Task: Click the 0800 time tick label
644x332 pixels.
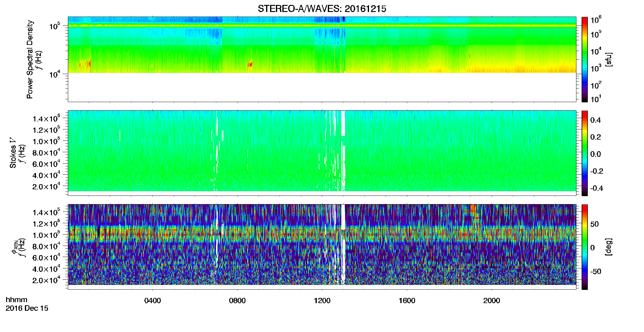Action: (237, 301)
